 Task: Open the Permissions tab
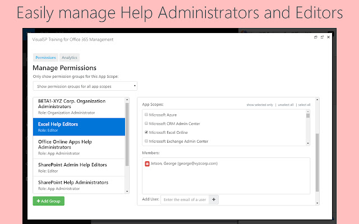coord(45,57)
